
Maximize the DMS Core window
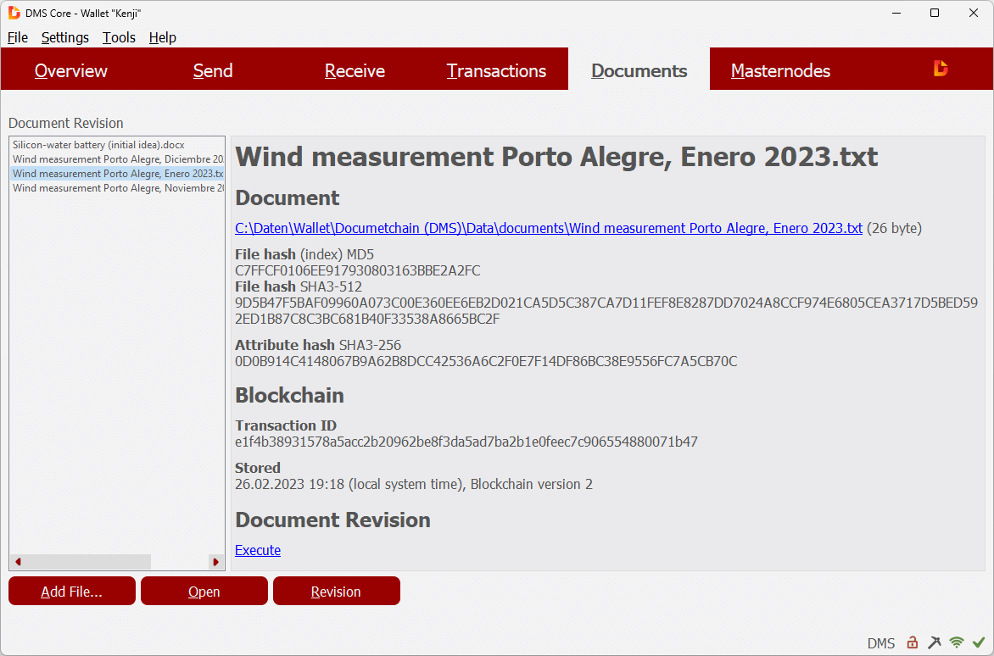click(935, 13)
